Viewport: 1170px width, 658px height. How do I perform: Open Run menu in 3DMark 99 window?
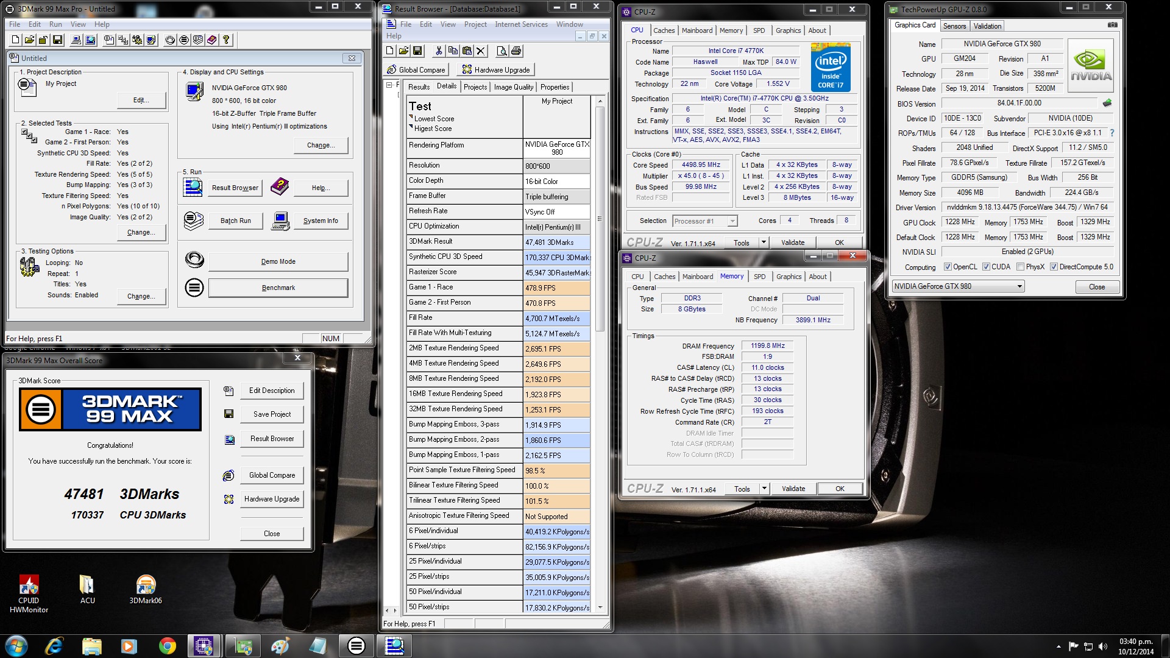point(55,24)
